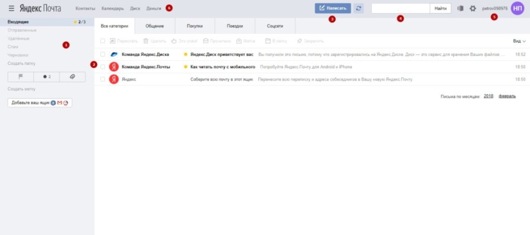Click the Это спам! toolbar item

184,41
